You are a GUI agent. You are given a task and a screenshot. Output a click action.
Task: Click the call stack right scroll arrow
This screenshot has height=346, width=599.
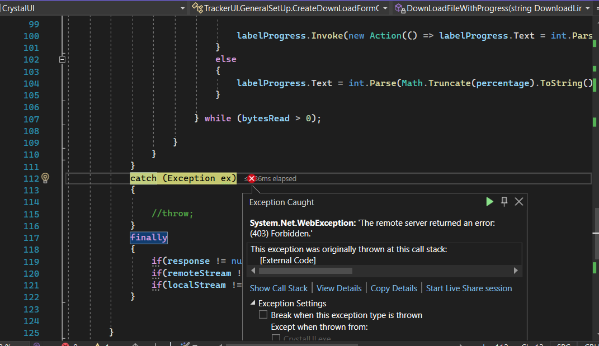coord(516,271)
